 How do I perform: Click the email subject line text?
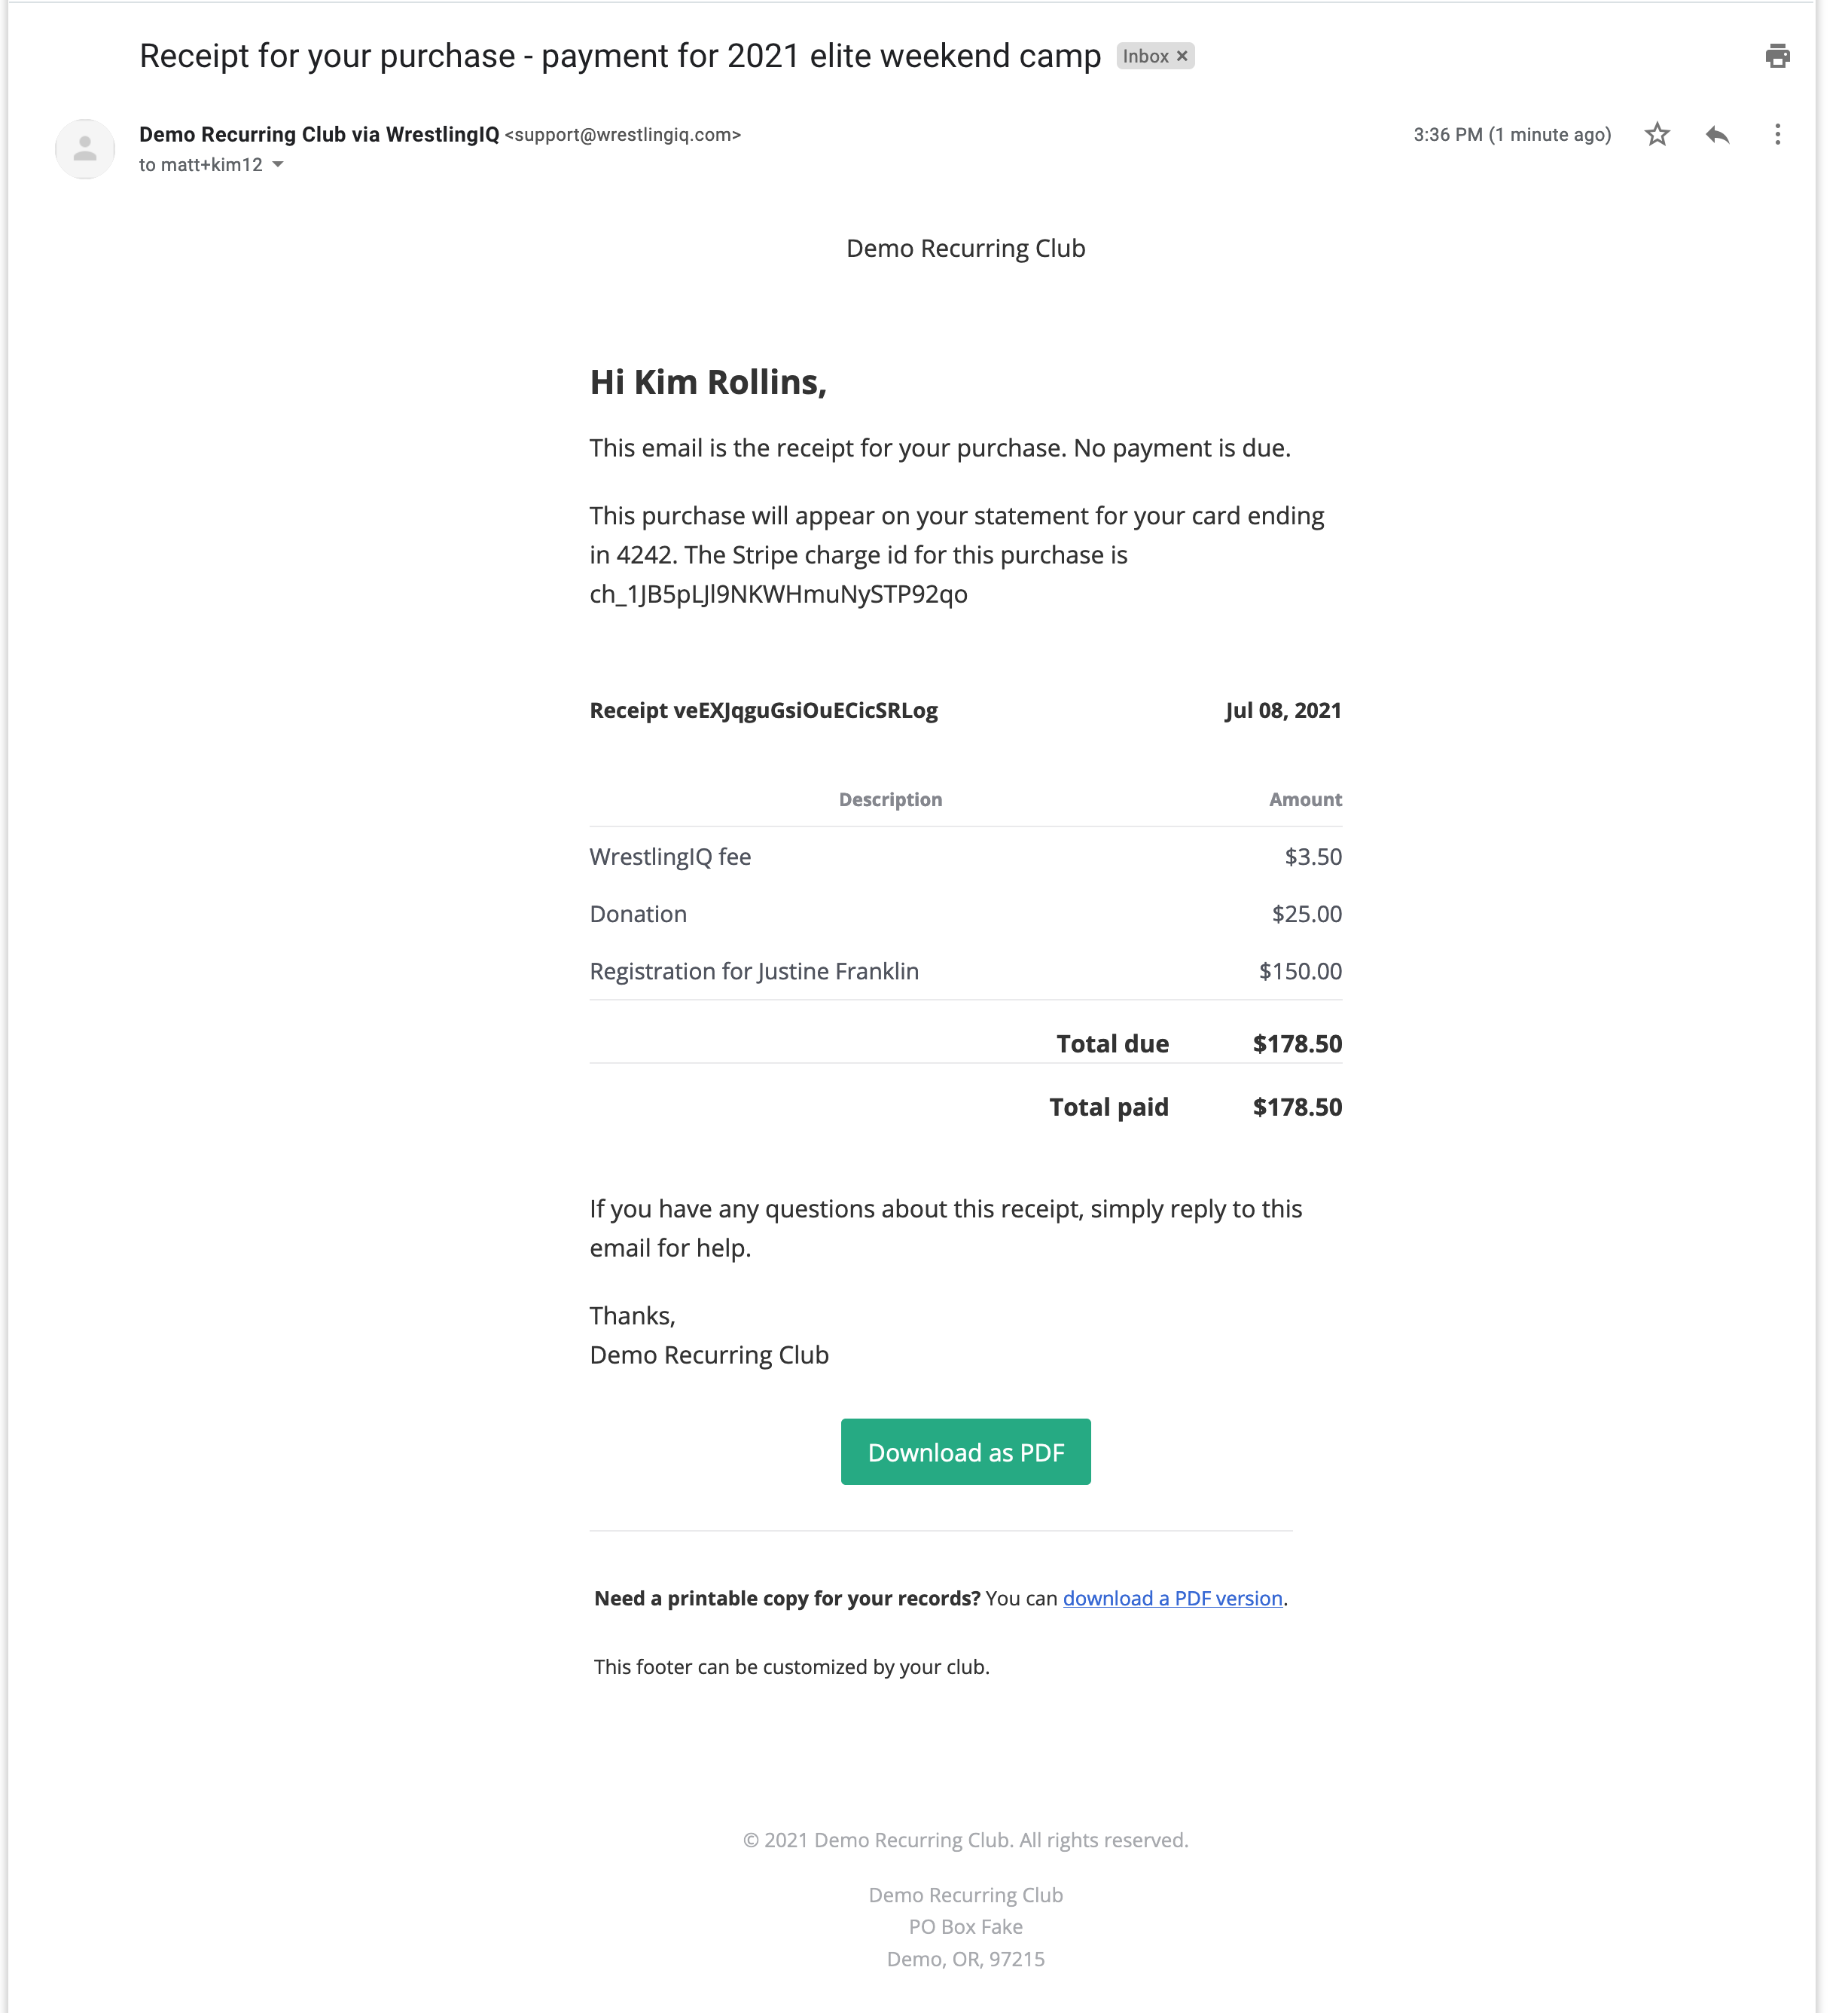pos(620,56)
